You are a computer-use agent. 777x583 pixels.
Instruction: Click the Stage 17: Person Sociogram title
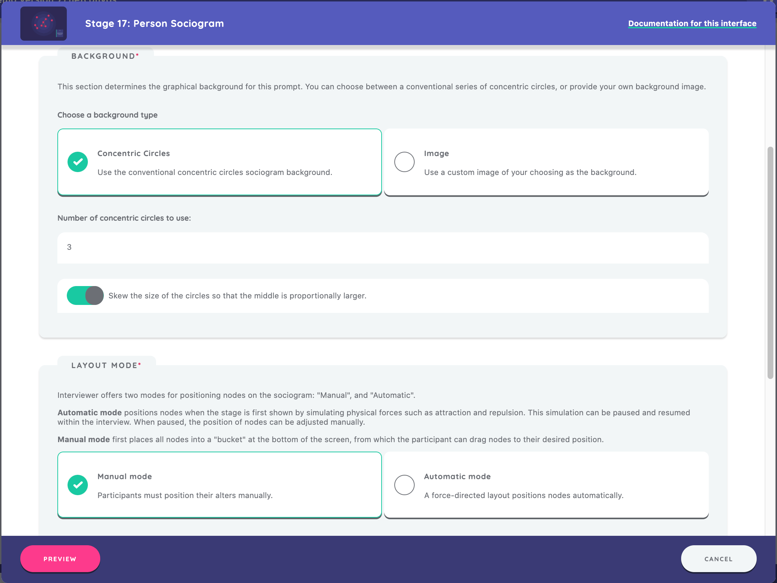(x=154, y=24)
